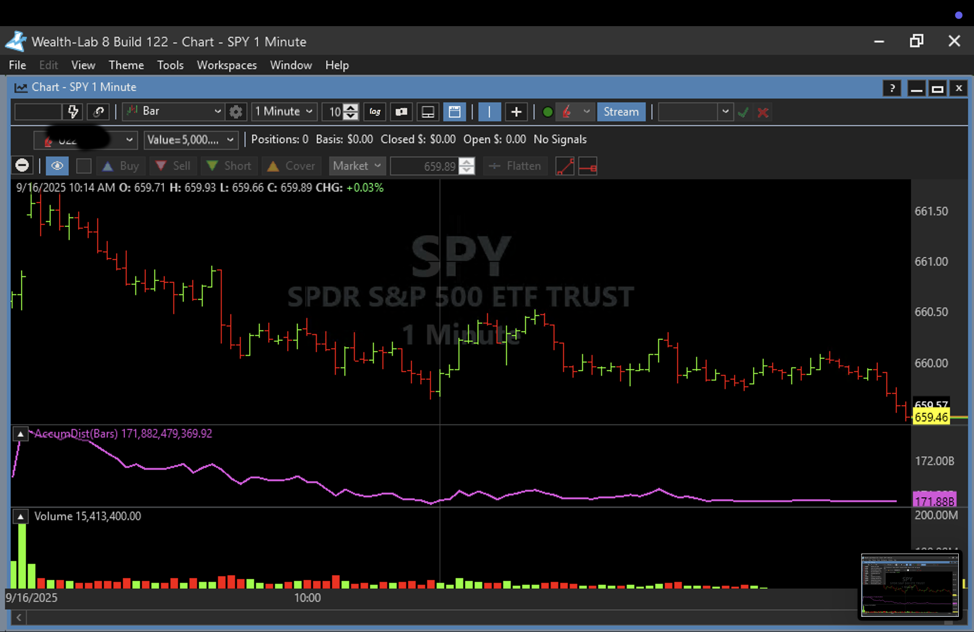Open the Workspaces menu
This screenshot has height=632, width=974.
(x=226, y=65)
